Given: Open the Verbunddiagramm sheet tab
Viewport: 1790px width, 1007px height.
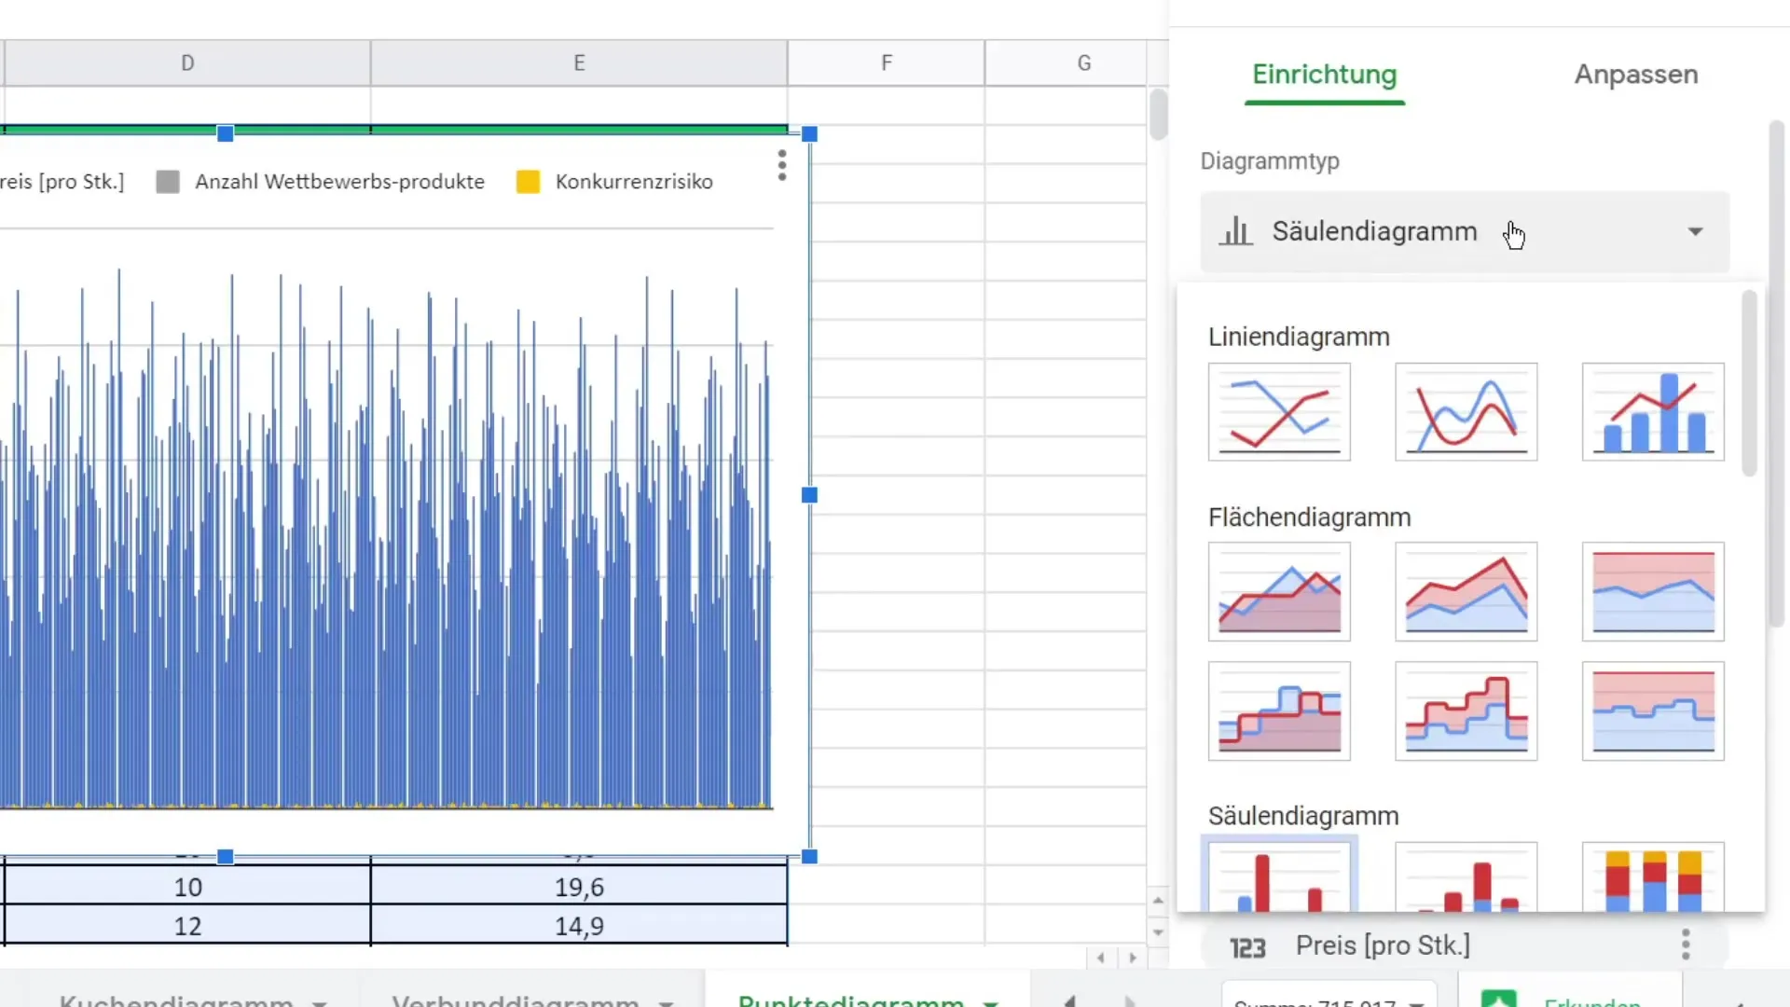Looking at the screenshot, I should pyautogui.click(x=516, y=1000).
